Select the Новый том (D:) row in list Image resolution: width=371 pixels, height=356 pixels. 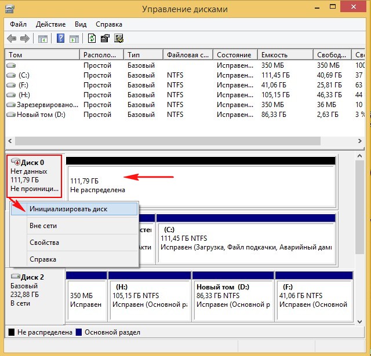click(x=42, y=115)
